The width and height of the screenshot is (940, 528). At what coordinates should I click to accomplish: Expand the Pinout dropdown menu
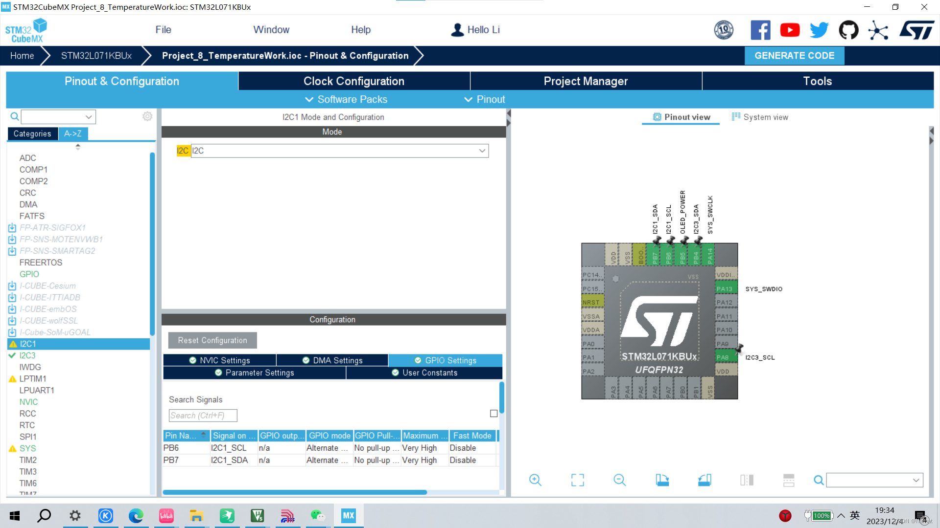coord(484,99)
